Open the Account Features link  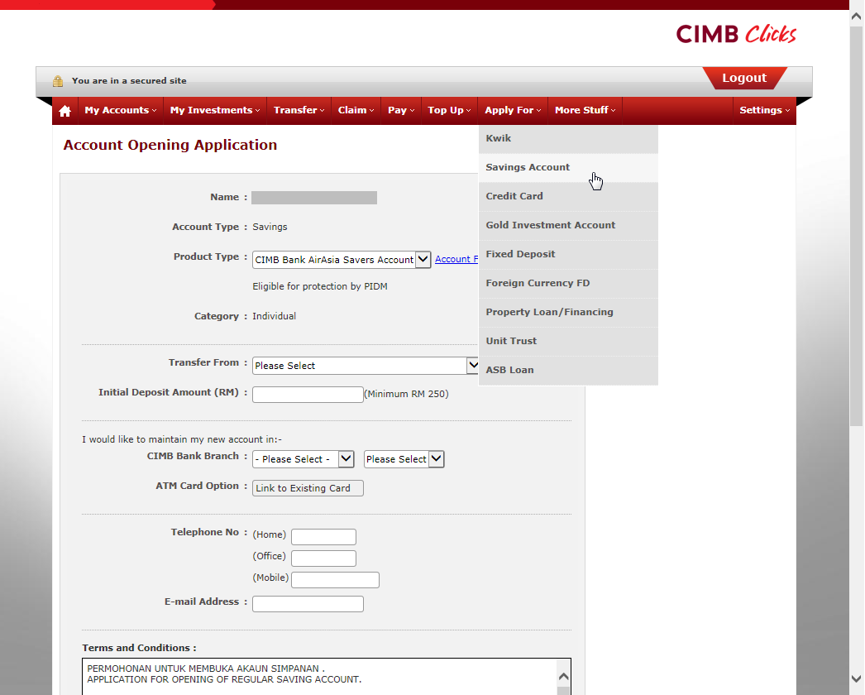[x=456, y=259]
